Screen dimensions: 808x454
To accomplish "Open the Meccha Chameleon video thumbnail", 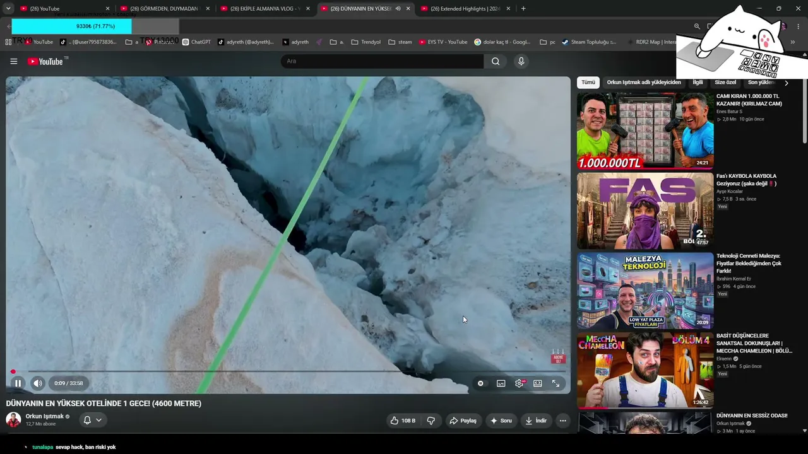I will 645,370.
